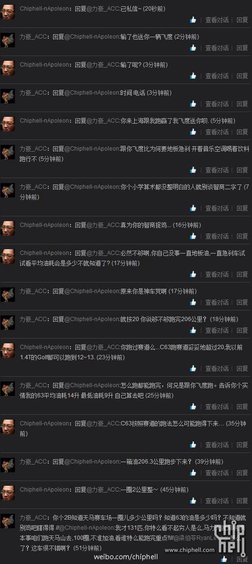This screenshot has height=564, width=252.
Task: Like the '原来你是神车党啊' comment
Action: 193,302
